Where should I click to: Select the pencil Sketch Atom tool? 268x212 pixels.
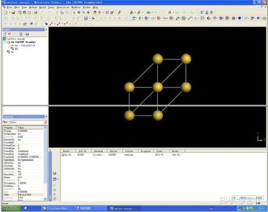pos(119,12)
